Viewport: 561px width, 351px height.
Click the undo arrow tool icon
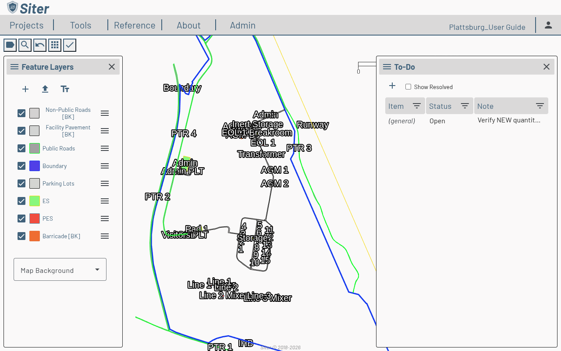(40, 45)
